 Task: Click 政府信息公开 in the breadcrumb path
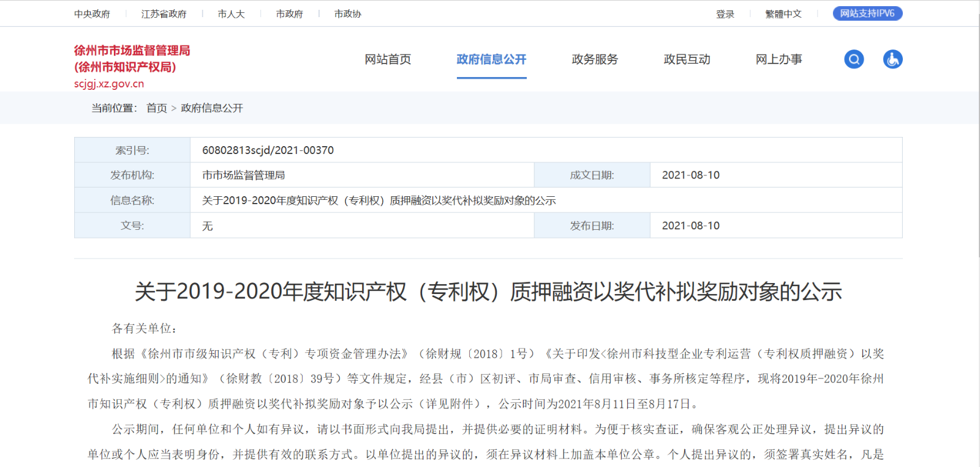pos(212,108)
